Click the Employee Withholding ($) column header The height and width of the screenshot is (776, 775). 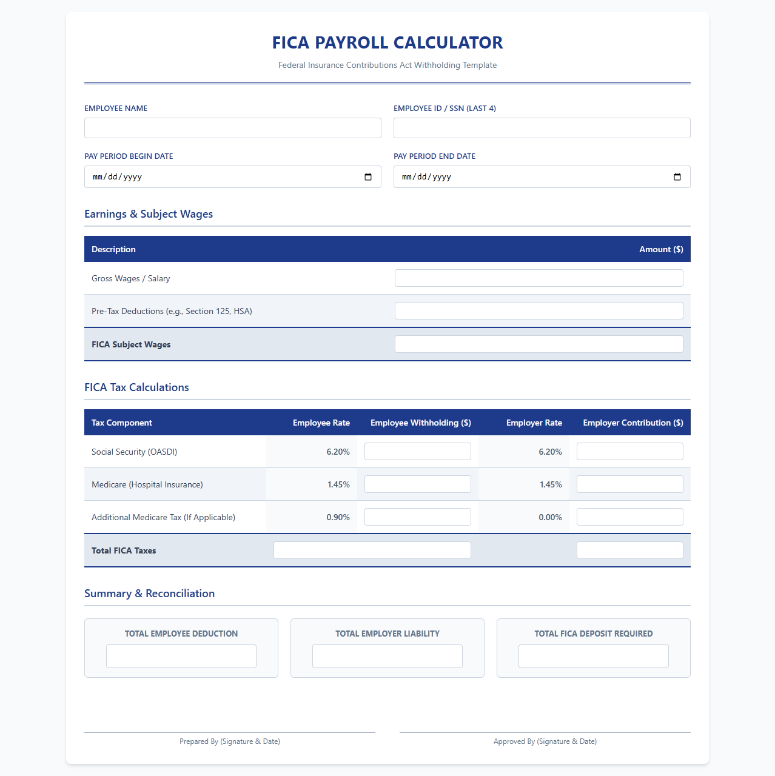point(421,423)
